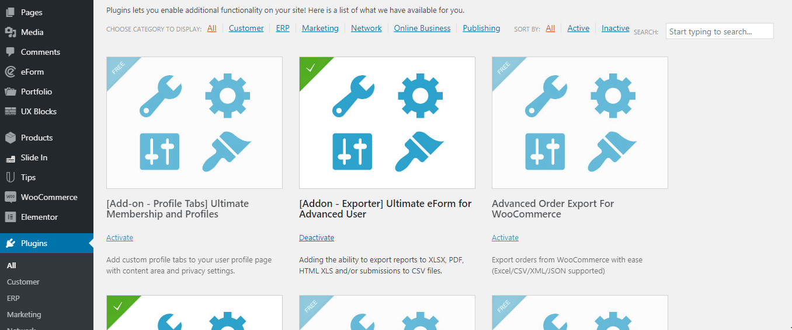Open Products menu item
Screen dimensions: 792x330
click(x=47, y=138)
